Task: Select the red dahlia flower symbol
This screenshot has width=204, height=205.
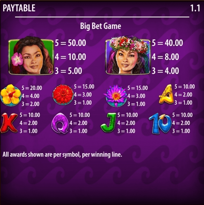Action: 63,95
